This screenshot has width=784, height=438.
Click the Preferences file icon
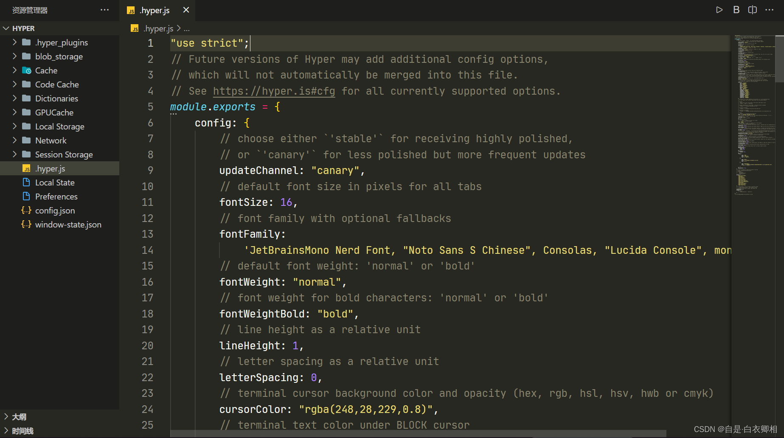click(26, 196)
